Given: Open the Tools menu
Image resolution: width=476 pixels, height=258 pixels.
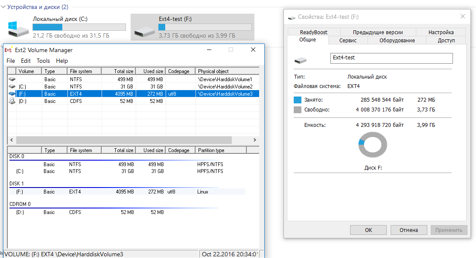Looking at the screenshot, I should pos(43,61).
